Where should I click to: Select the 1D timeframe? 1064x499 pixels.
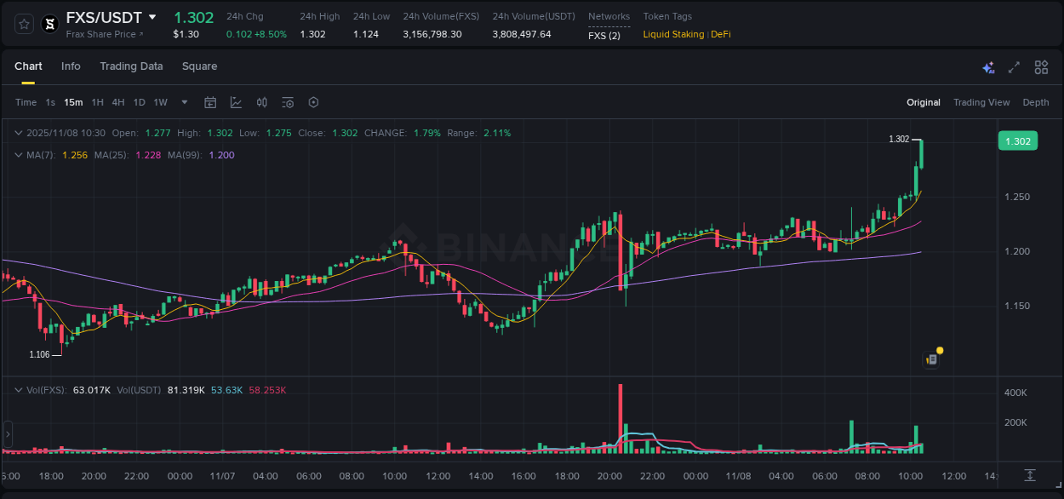coord(139,101)
